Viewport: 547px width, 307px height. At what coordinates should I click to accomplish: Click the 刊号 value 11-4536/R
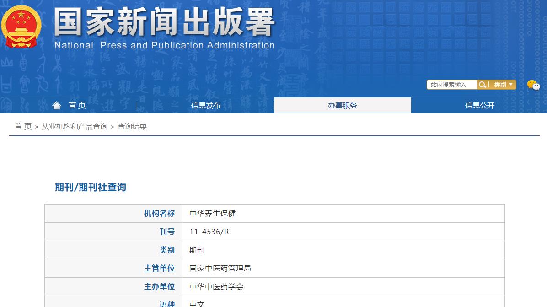209,232
